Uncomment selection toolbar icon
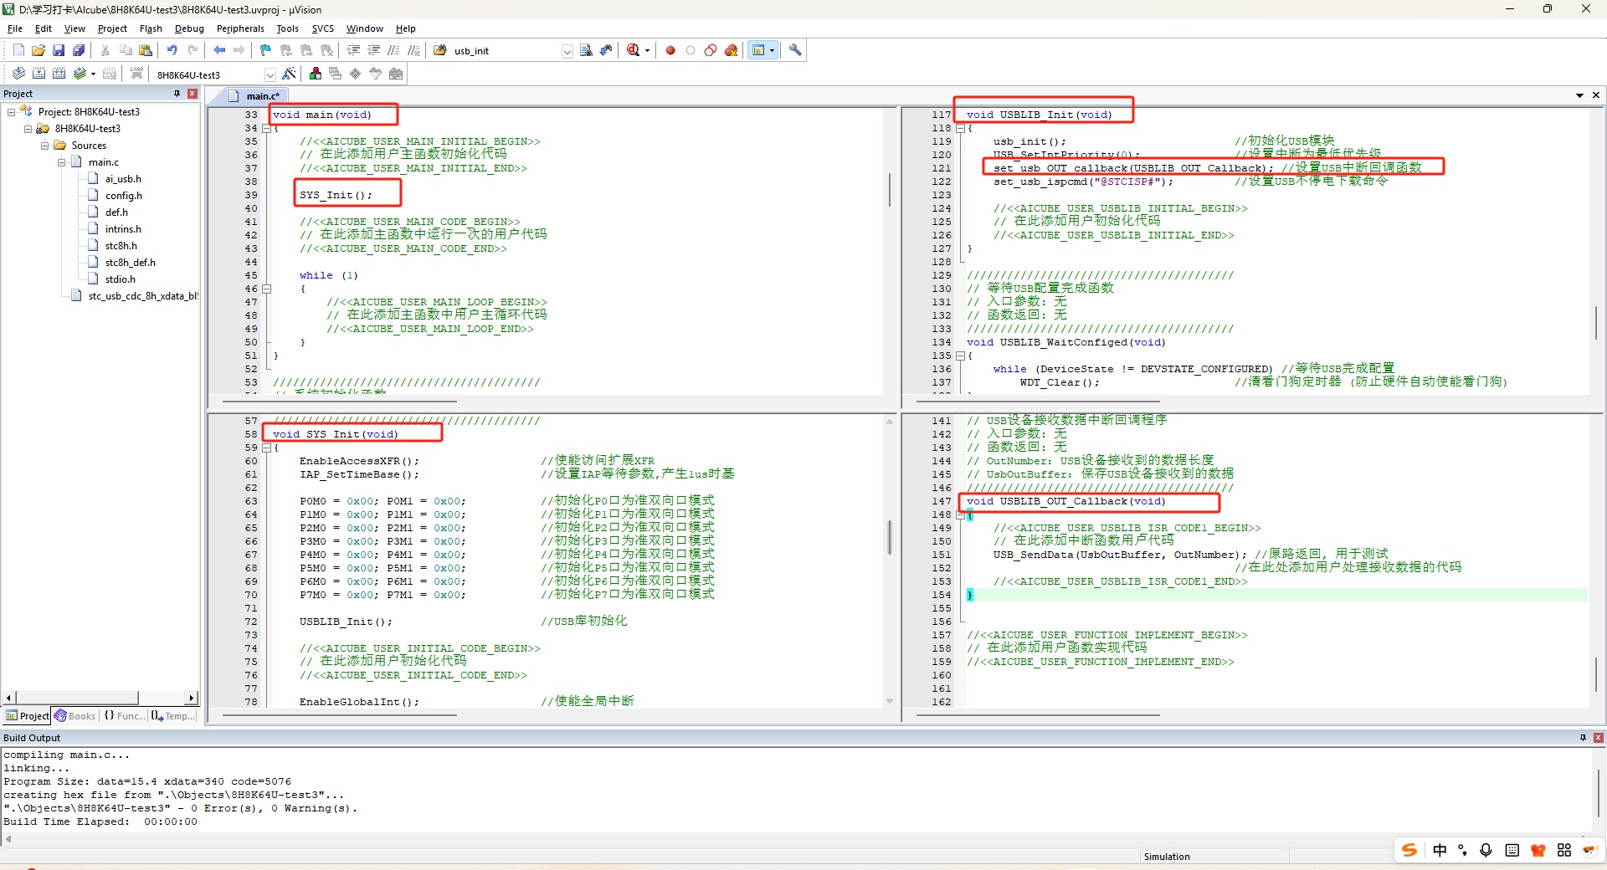Viewport: 1607px width, 870px height. (413, 50)
